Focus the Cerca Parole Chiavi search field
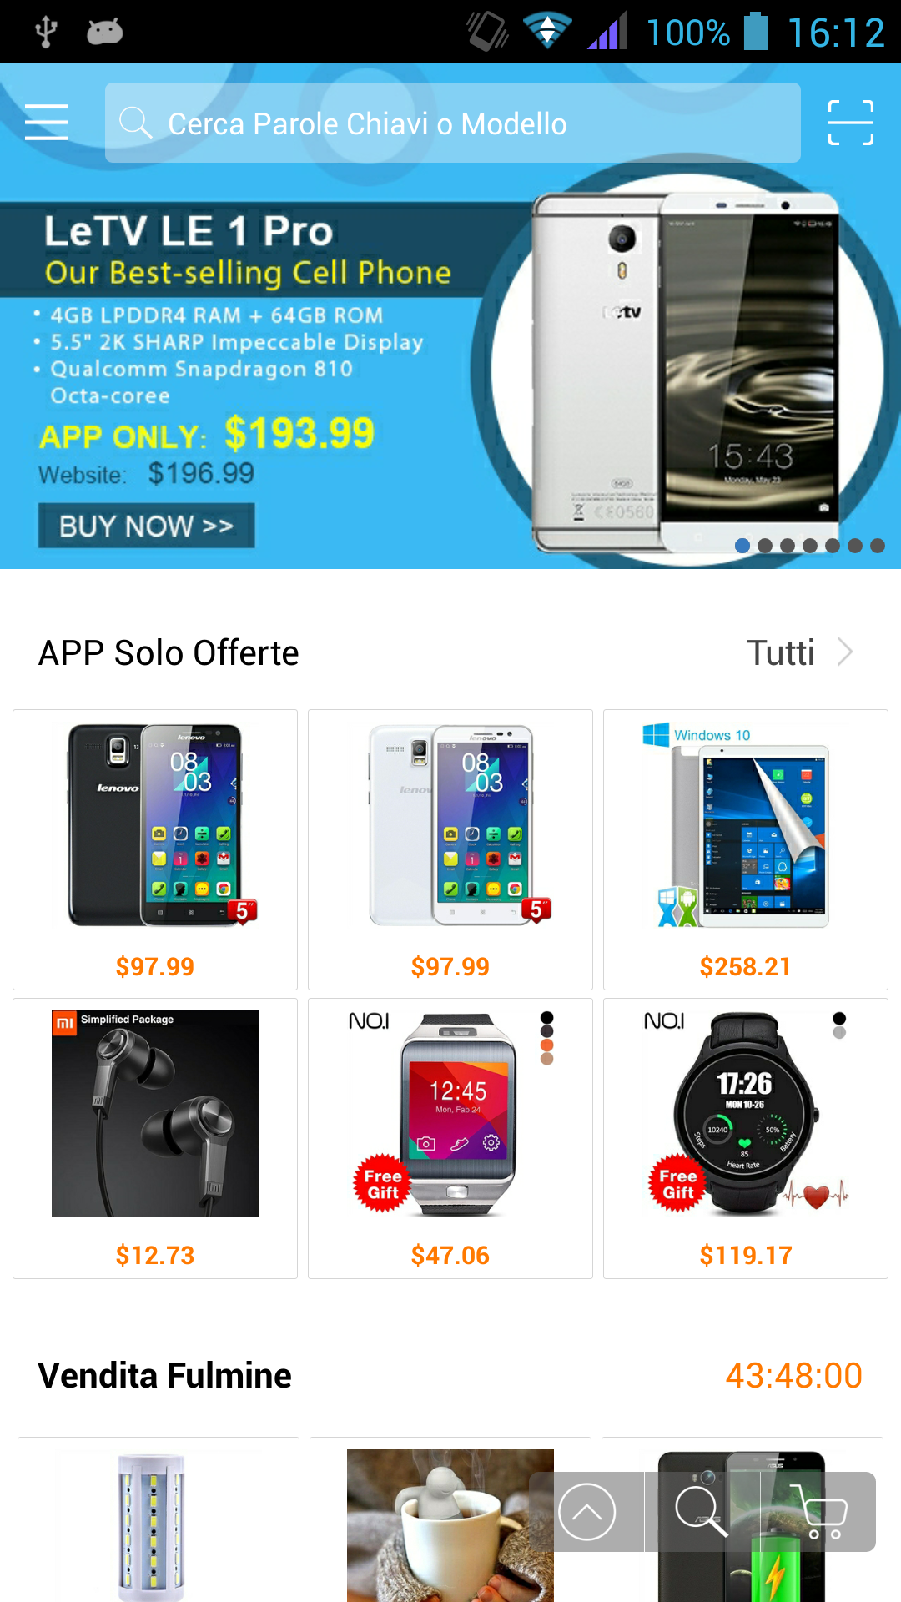901x1602 pixels. [x=453, y=123]
